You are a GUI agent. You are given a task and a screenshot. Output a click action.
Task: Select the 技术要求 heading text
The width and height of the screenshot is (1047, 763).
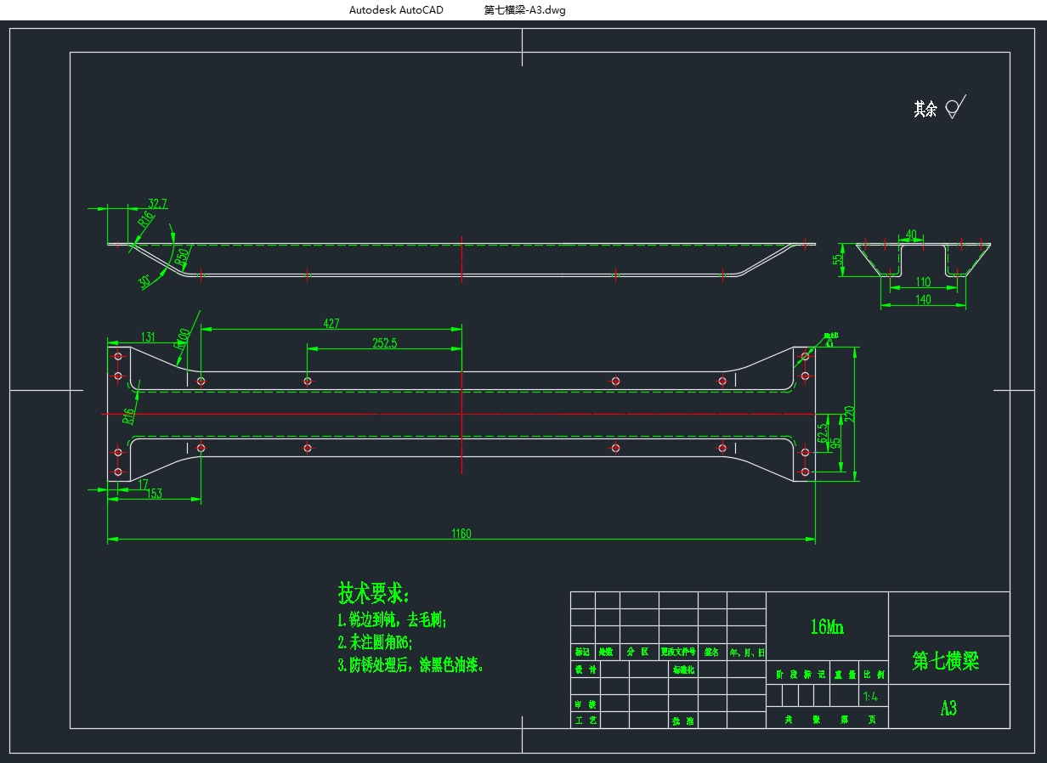pyautogui.click(x=374, y=592)
